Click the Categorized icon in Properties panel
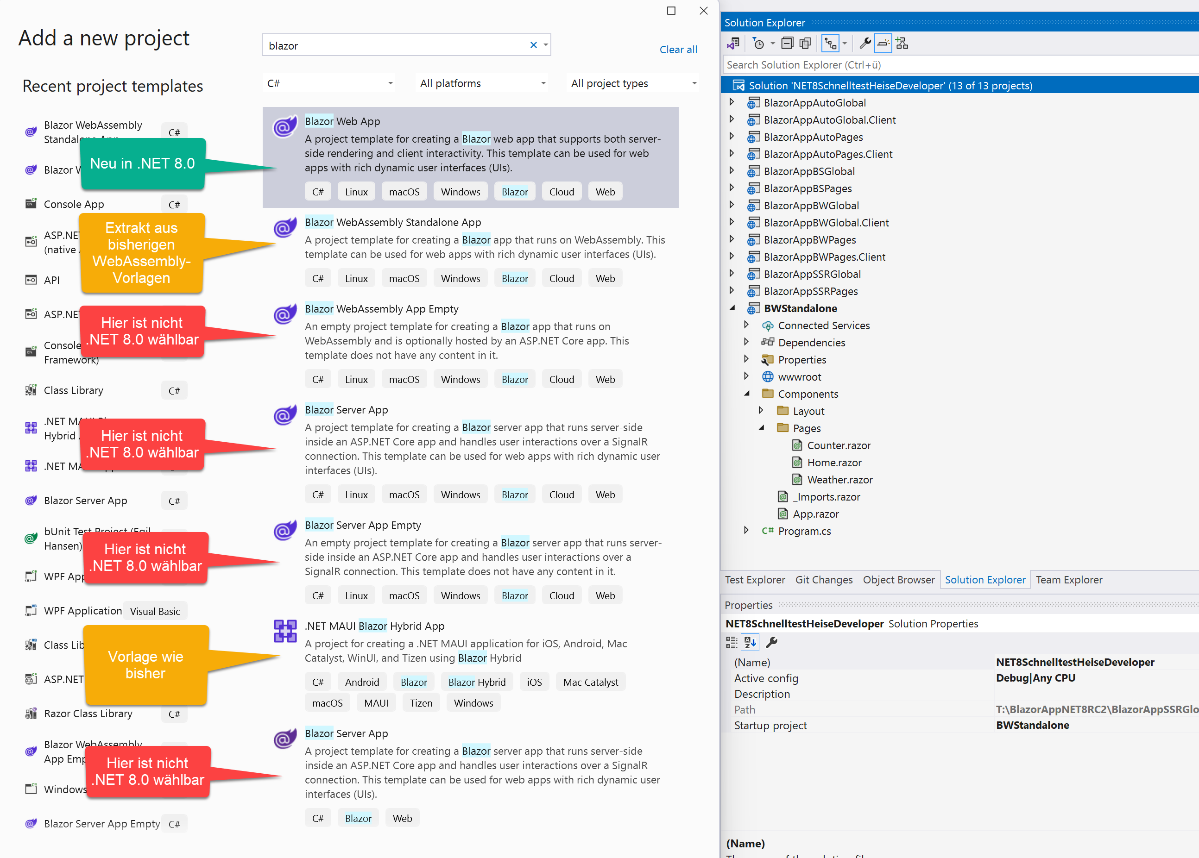 [x=731, y=642]
